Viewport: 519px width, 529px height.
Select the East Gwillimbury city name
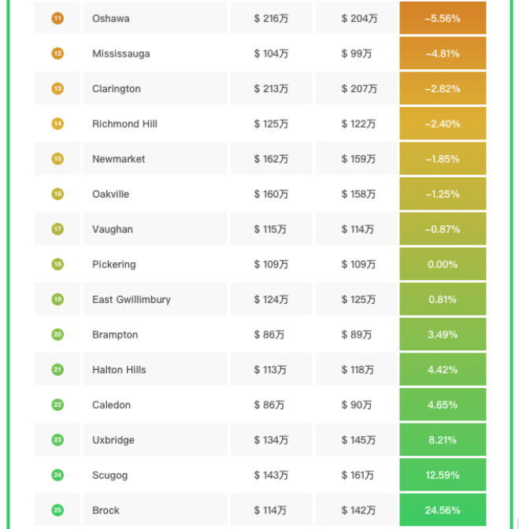(x=132, y=300)
